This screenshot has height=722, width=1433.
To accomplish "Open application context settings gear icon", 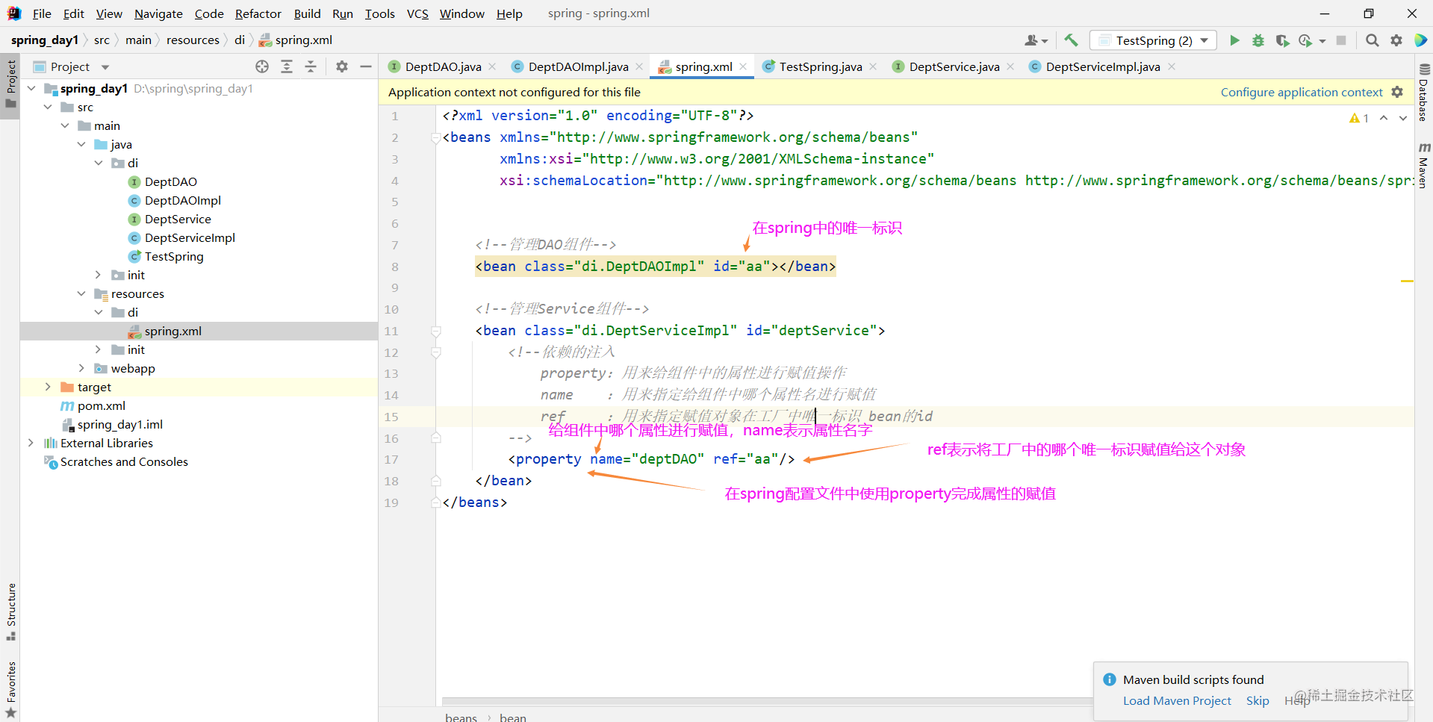I will click(1397, 92).
